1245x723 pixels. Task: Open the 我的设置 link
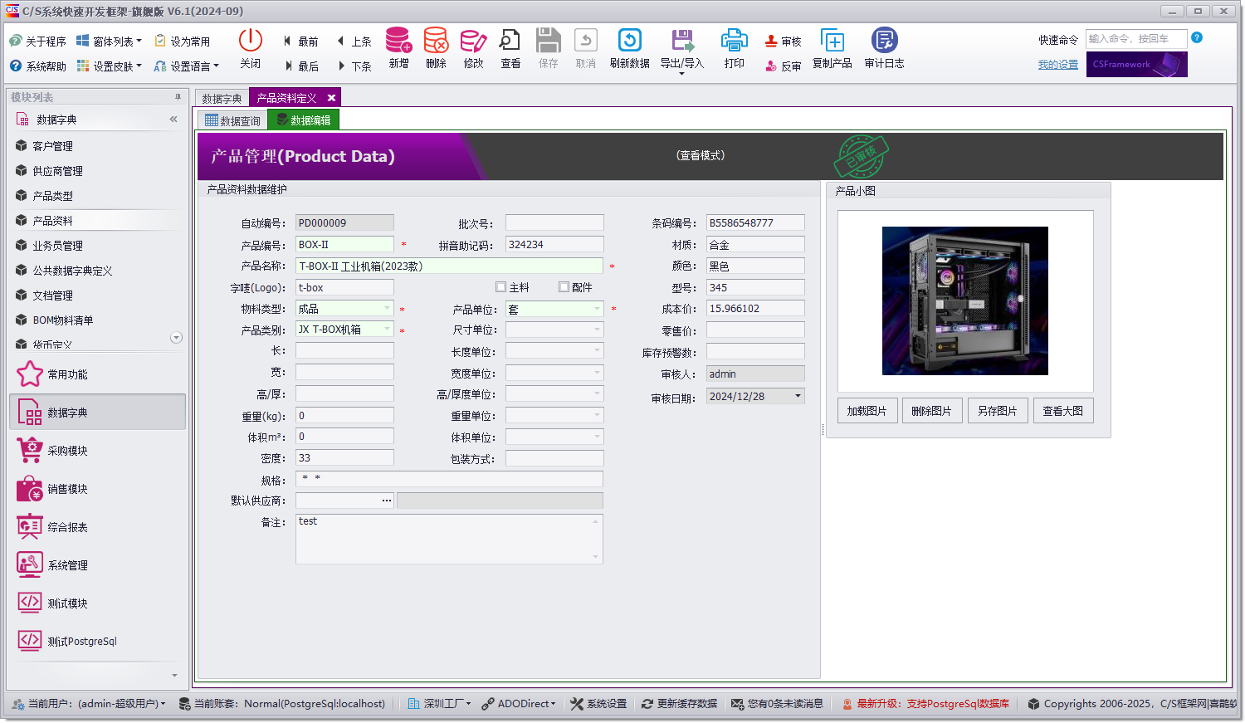[x=1057, y=63]
